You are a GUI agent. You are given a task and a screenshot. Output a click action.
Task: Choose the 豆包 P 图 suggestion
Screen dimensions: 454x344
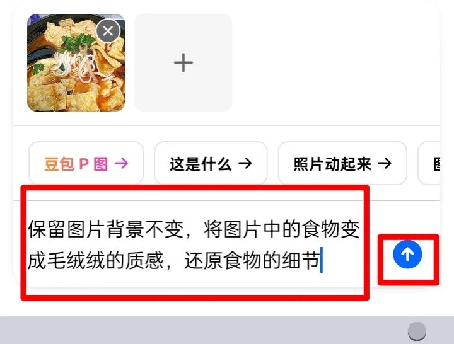86,163
